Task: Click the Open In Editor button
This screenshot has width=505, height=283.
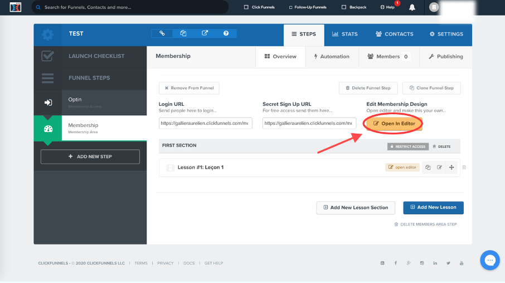Action: (x=394, y=124)
